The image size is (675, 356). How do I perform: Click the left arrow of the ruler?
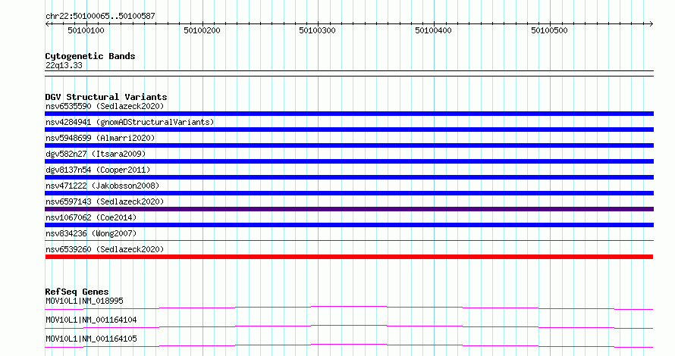click(x=47, y=24)
